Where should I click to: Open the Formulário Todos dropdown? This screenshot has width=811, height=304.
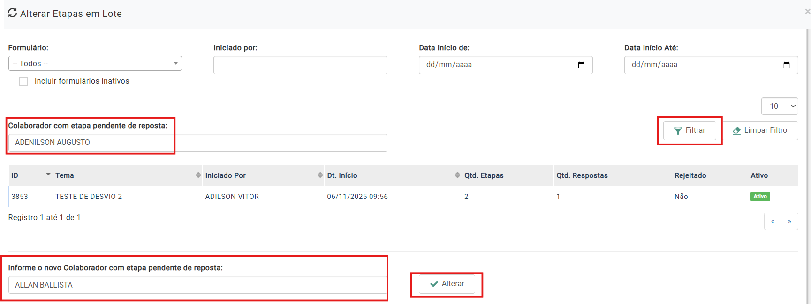point(95,63)
